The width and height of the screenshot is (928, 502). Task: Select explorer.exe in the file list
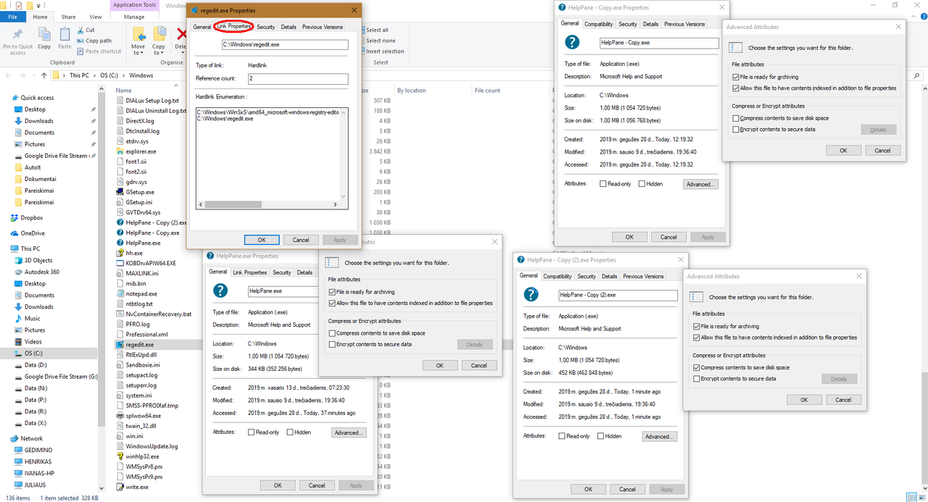pos(141,151)
